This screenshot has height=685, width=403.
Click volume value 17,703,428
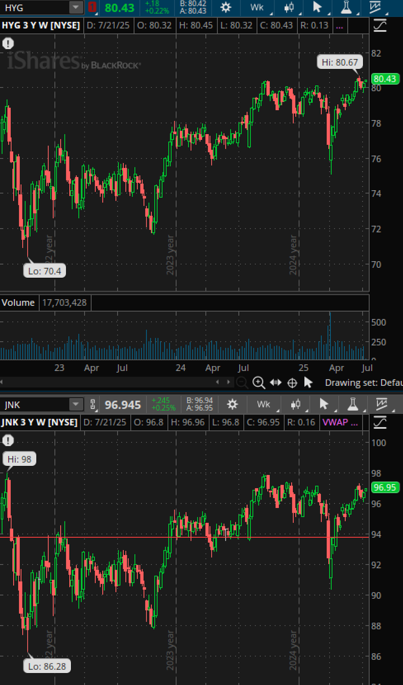pyautogui.click(x=64, y=303)
